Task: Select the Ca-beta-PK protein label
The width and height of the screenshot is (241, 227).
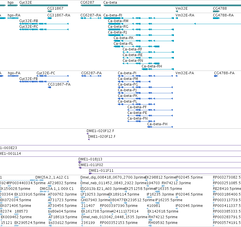Action: click(x=128, y=96)
